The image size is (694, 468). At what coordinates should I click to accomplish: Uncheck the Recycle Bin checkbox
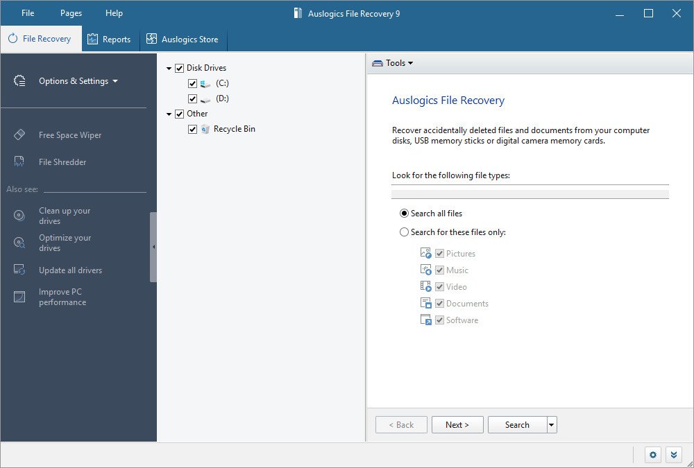tap(192, 128)
